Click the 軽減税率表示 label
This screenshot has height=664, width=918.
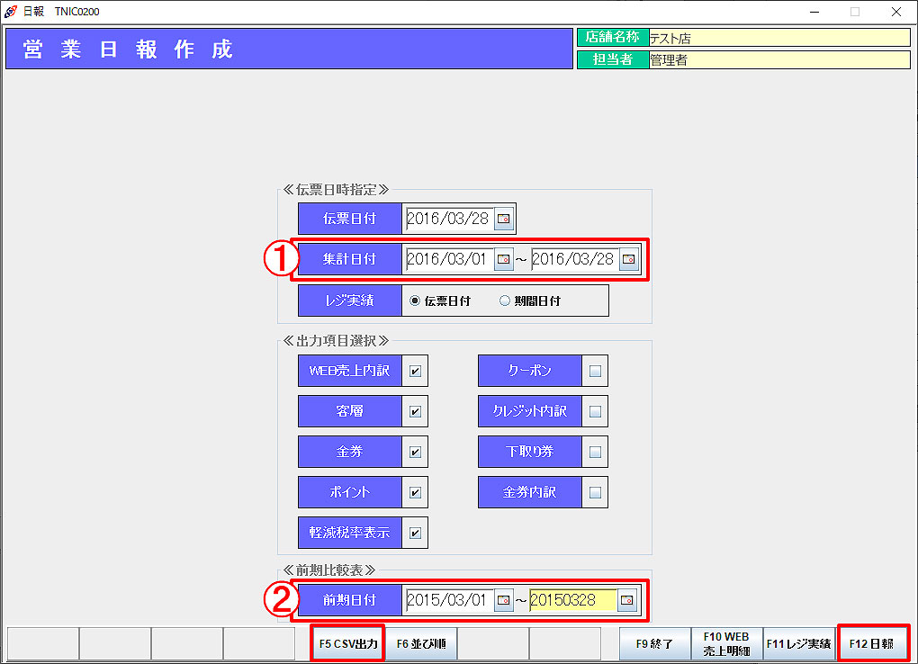(349, 533)
